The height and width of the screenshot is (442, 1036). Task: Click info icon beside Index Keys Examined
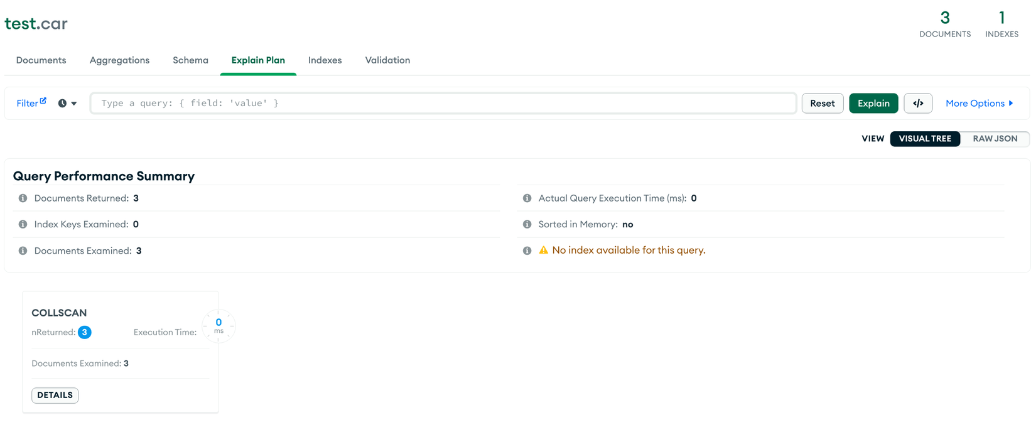tap(23, 224)
